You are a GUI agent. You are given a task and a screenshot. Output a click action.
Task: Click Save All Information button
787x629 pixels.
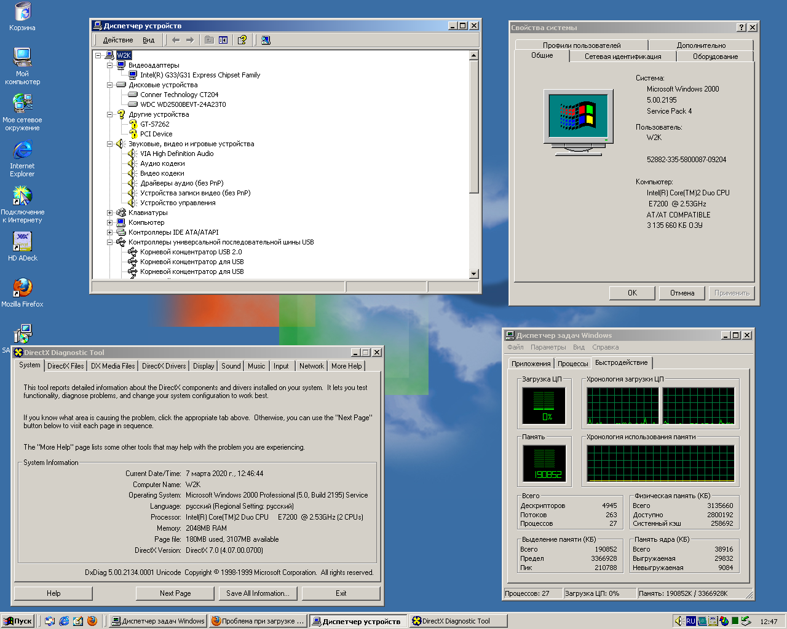[258, 593]
